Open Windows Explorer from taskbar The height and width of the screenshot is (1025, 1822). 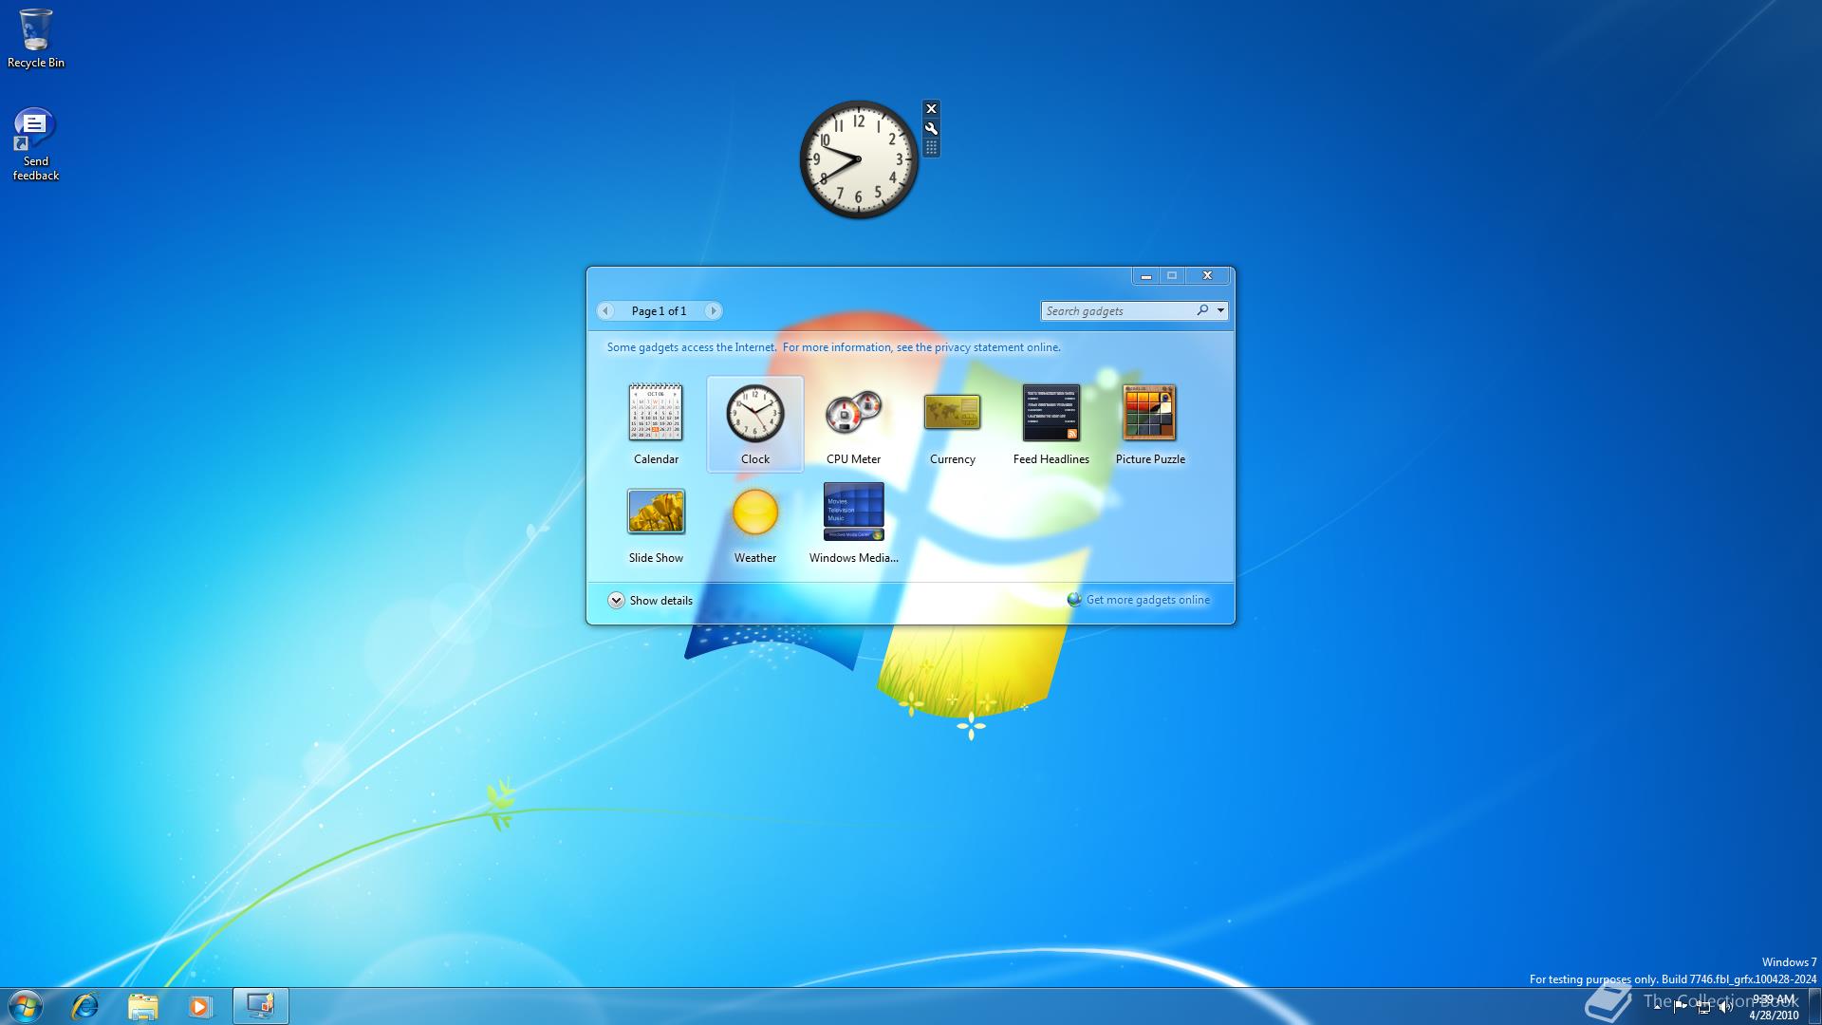[142, 1006]
